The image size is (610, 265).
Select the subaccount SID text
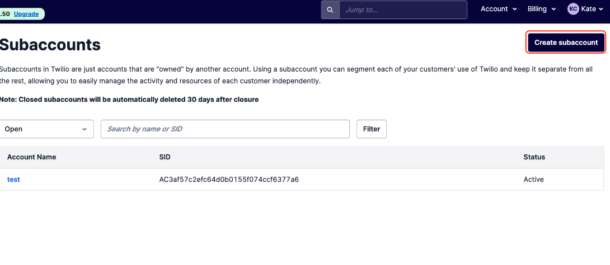229,179
